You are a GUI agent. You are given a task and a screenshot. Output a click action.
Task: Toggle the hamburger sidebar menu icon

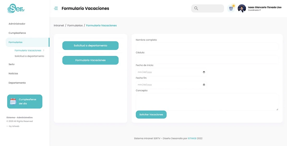[x=56, y=8]
